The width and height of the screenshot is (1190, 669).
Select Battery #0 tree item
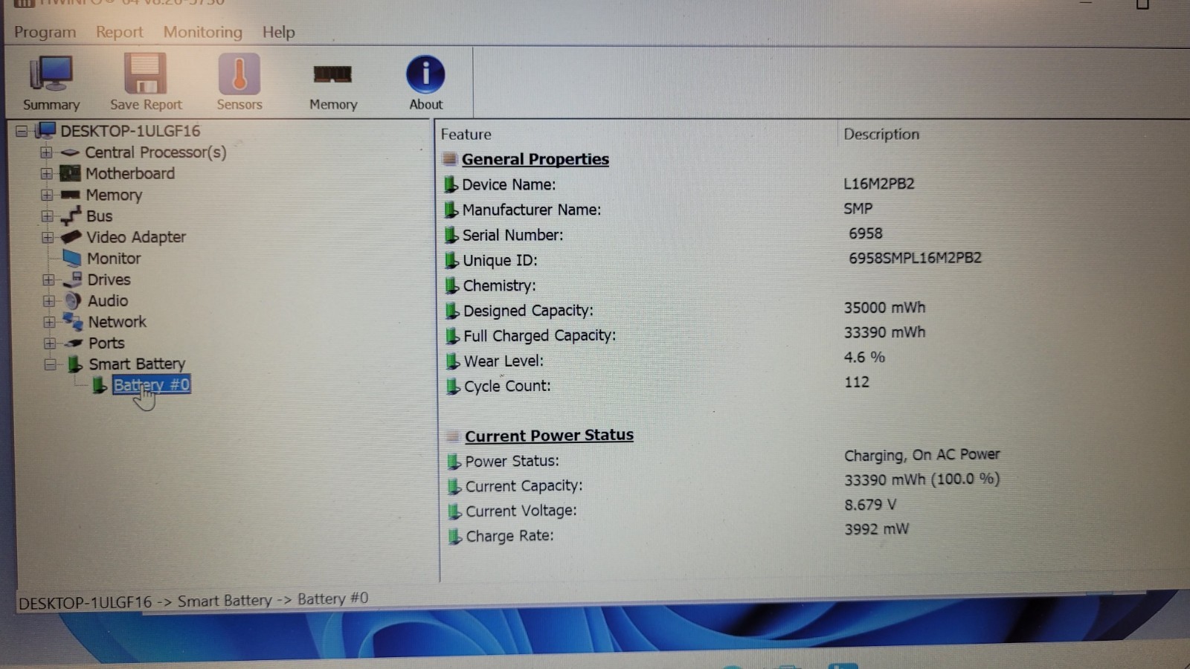click(x=152, y=385)
